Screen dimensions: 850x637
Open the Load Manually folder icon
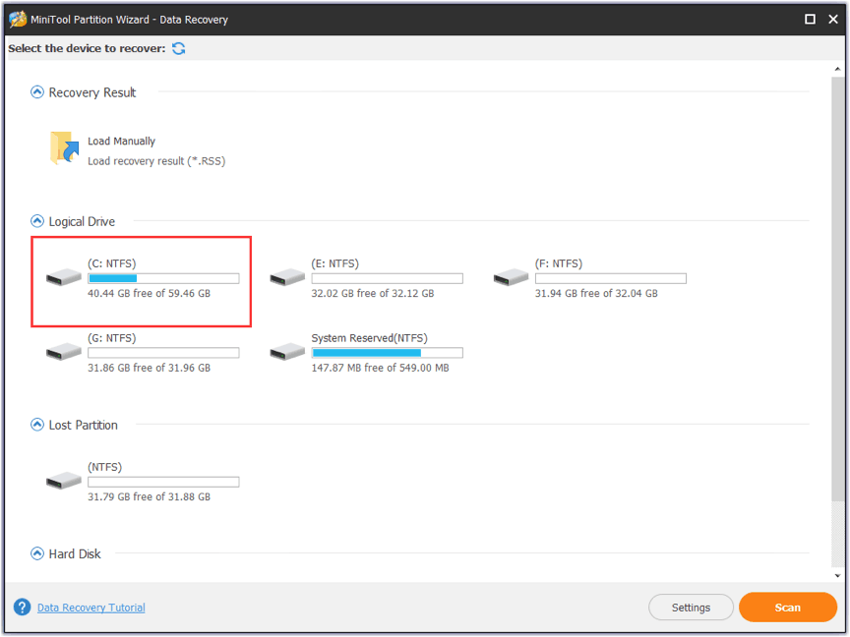click(64, 148)
